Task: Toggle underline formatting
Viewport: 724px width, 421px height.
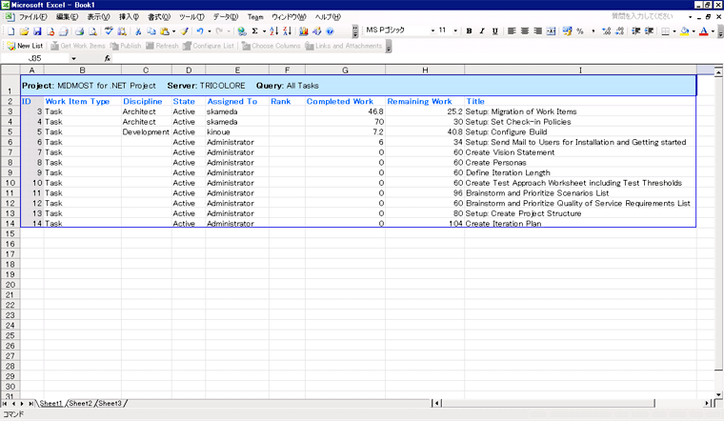Action: (495, 30)
